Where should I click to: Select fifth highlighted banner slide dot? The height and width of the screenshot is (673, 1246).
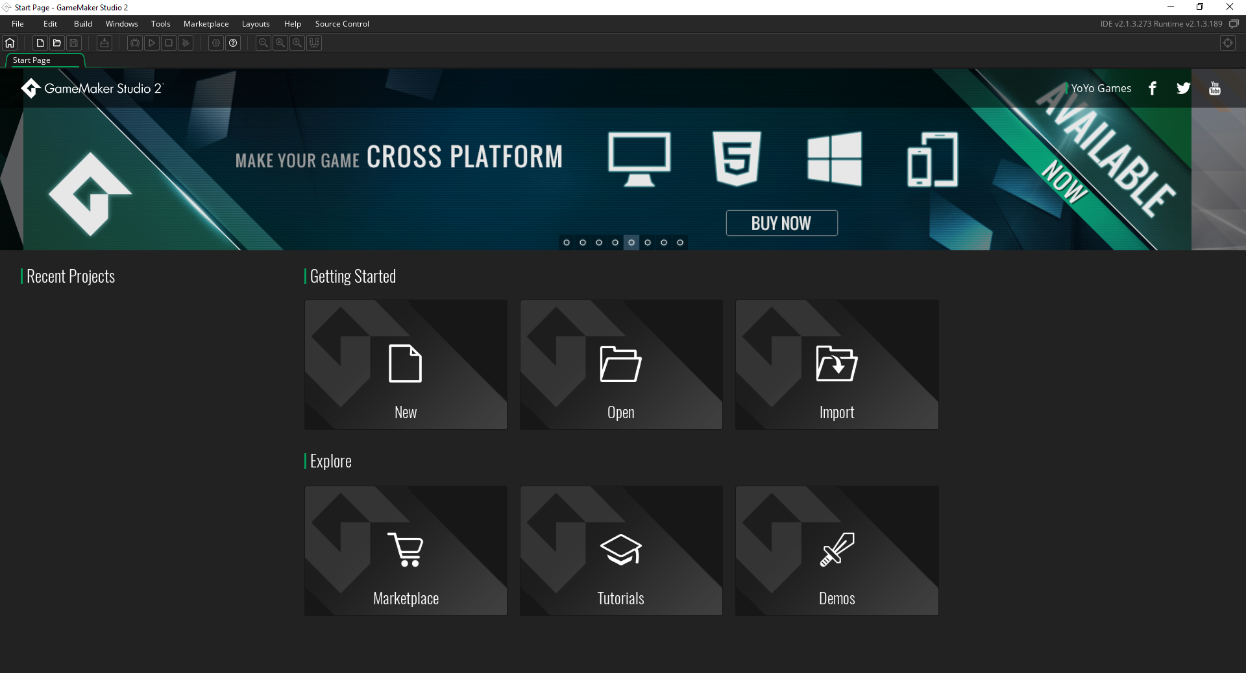pos(631,242)
